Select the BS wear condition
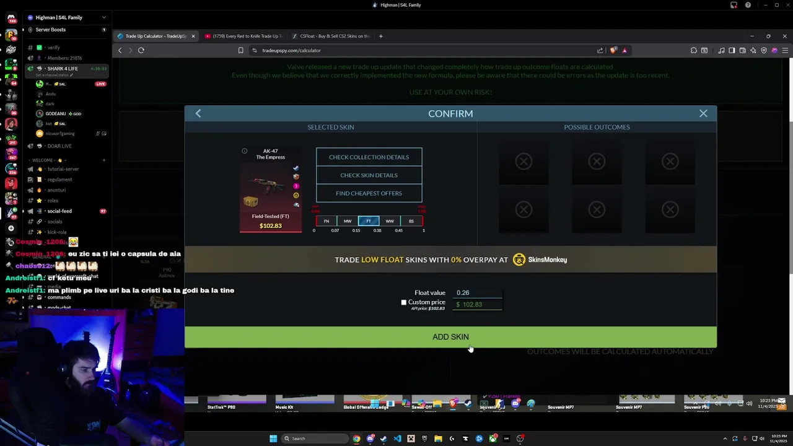 pos(411,221)
